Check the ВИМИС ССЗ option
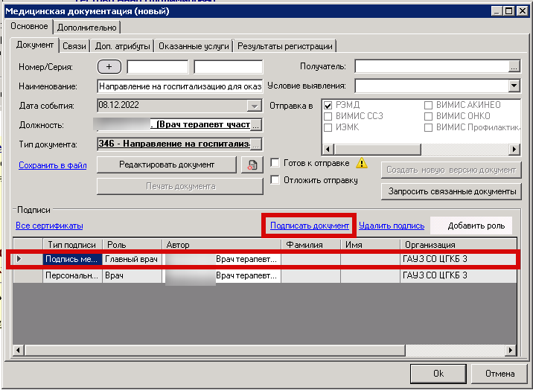 pyautogui.click(x=328, y=116)
